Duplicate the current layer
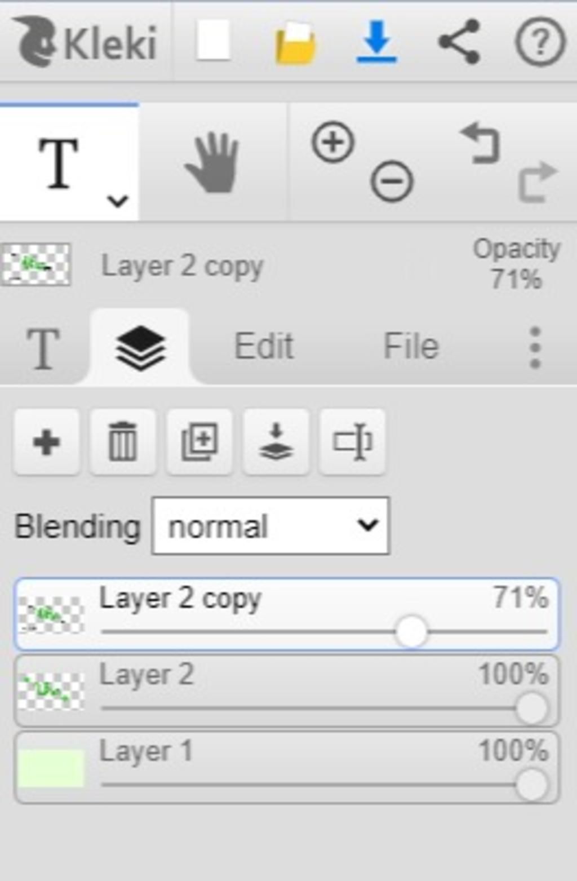This screenshot has width=577, height=881. 199,442
